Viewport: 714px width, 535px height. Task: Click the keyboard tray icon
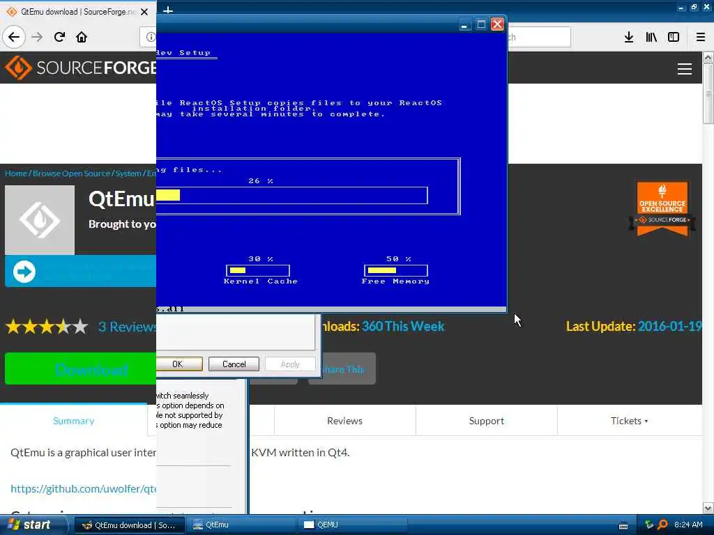coord(623,526)
